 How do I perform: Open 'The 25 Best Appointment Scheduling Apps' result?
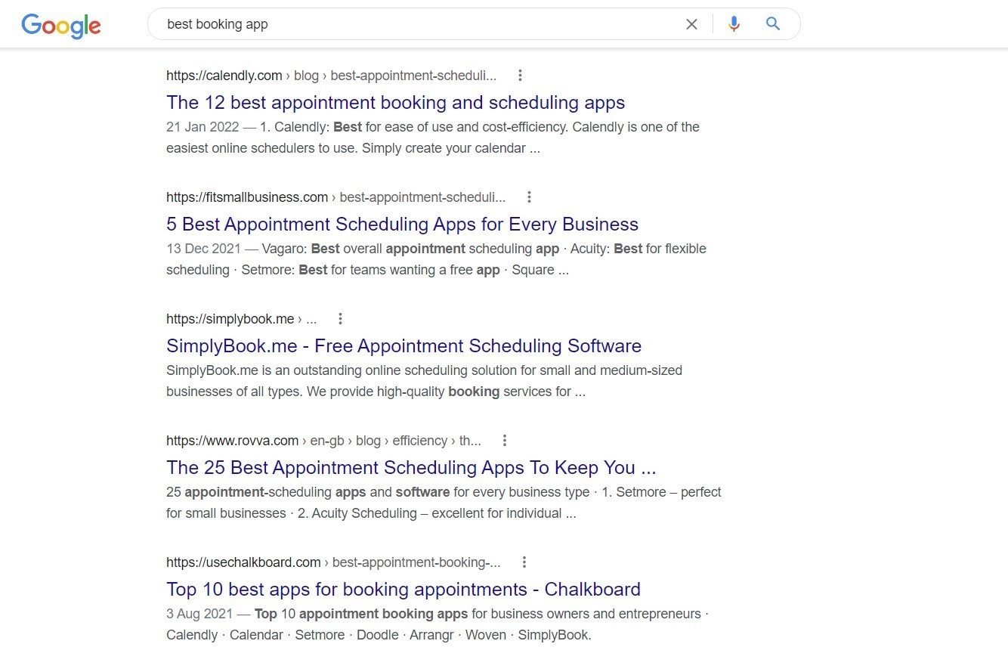point(411,468)
